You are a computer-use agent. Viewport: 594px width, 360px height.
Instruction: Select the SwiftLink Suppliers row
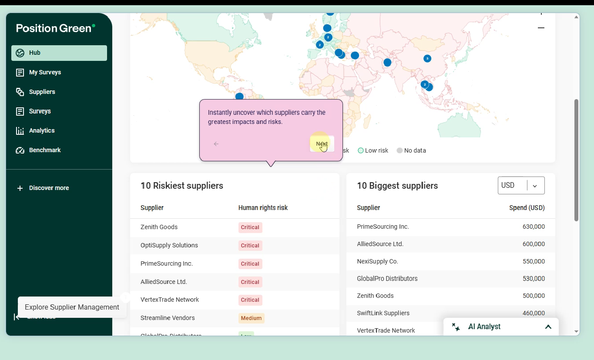pyautogui.click(x=450, y=313)
